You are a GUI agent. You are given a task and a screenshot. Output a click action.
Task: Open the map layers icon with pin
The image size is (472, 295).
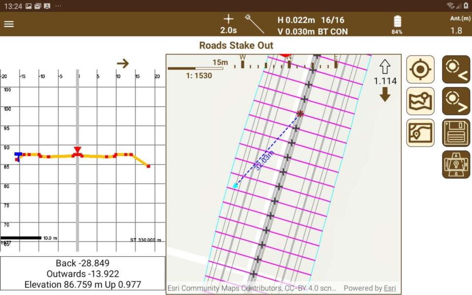coord(420,101)
